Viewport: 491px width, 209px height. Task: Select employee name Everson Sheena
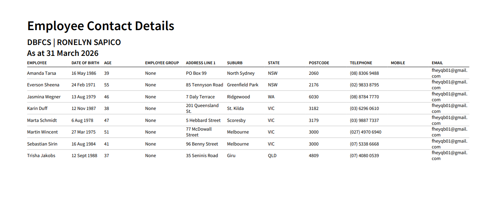43,85
